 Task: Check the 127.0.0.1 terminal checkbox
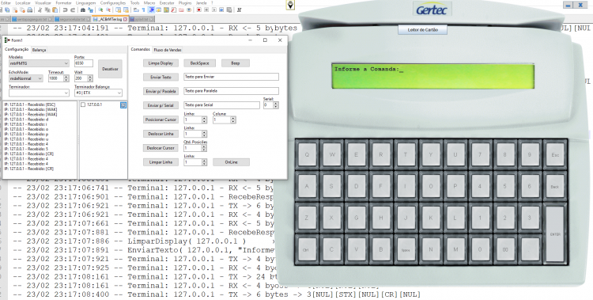(x=83, y=105)
